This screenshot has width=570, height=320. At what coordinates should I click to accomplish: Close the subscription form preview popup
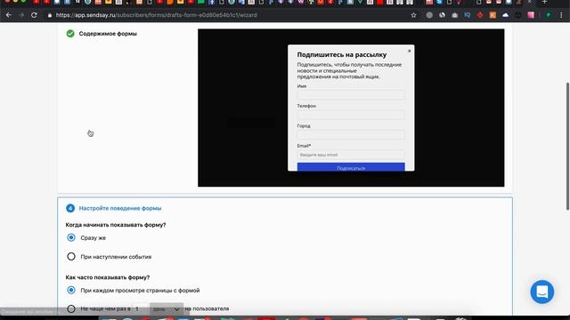tap(410, 52)
